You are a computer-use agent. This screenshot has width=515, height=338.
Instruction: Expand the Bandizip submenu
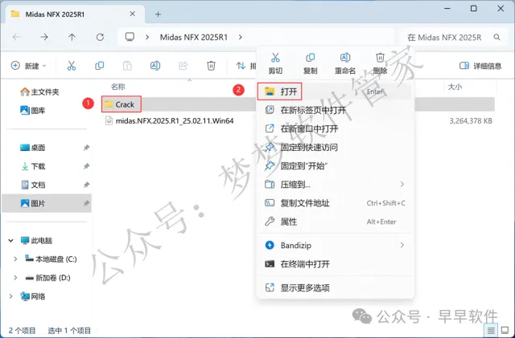[x=335, y=245]
